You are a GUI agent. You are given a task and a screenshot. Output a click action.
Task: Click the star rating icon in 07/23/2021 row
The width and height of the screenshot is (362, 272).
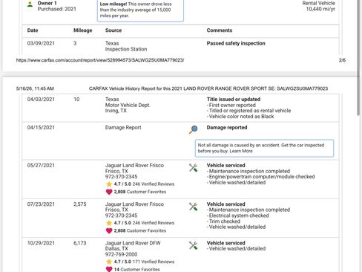(109, 223)
